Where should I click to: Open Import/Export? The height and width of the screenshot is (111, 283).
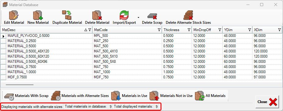[124, 18]
